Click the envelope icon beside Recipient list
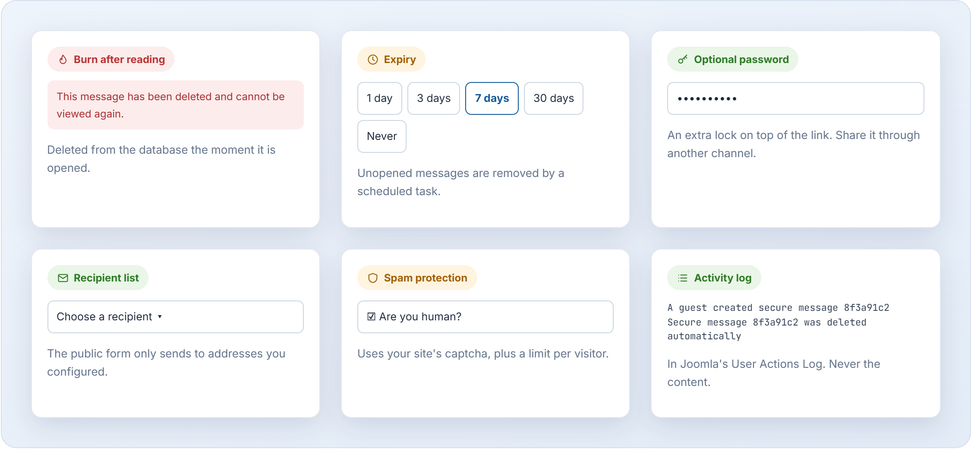 point(63,278)
